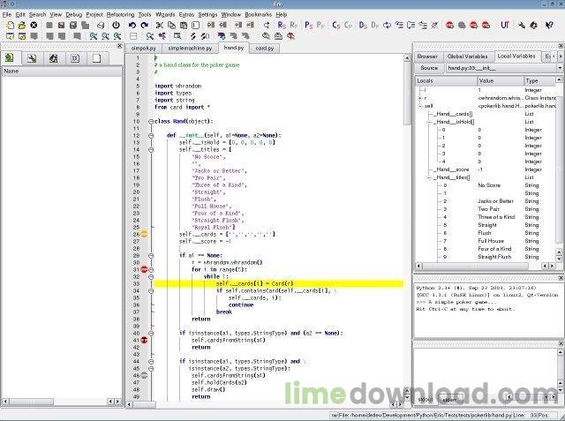Switch to the Global Variables tab
The image size is (565, 421).
[x=467, y=56]
